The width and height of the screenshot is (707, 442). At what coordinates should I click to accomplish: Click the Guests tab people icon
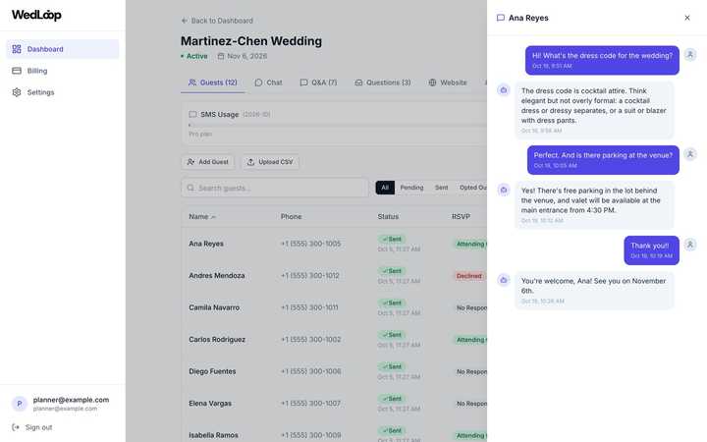pyautogui.click(x=192, y=83)
